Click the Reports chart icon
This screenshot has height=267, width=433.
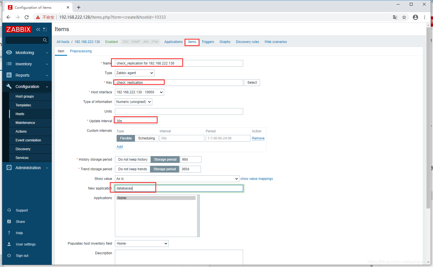[x=9, y=75]
